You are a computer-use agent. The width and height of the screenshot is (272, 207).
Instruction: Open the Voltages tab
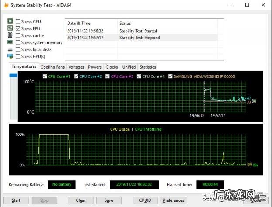(x=76, y=67)
